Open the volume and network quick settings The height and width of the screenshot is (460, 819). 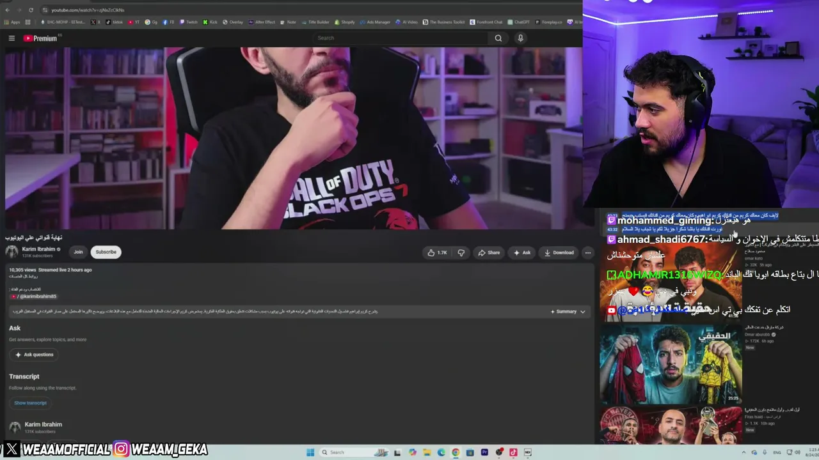pyautogui.click(x=792, y=452)
